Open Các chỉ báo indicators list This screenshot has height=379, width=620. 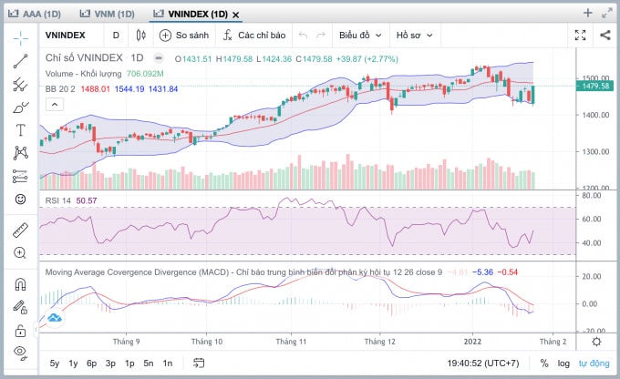(254, 36)
